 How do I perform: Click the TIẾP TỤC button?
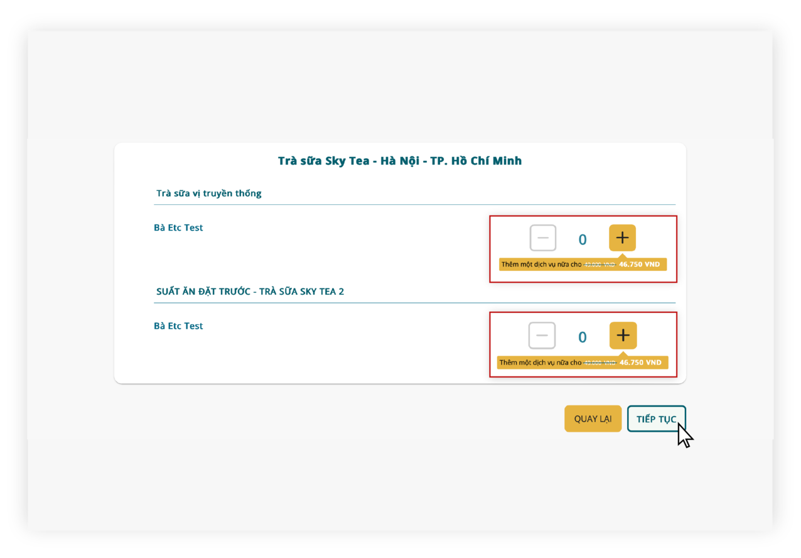point(657,418)
